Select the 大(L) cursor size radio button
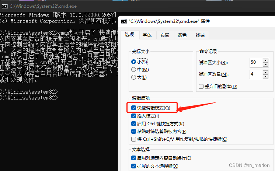Screen dimensions: 275x171 coord(133,77)
